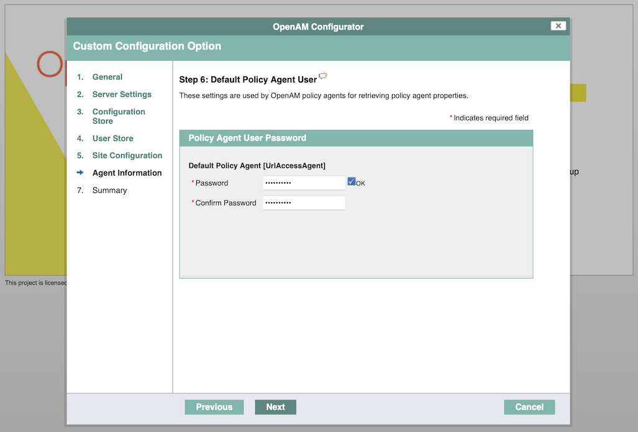The image size is (638, 432).
Task: Go back with the Previous button
Action: (x=214, y=407)
